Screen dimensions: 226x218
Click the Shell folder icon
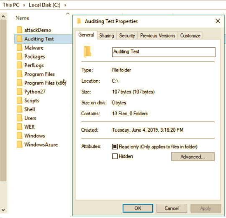(x=19, y=109)
